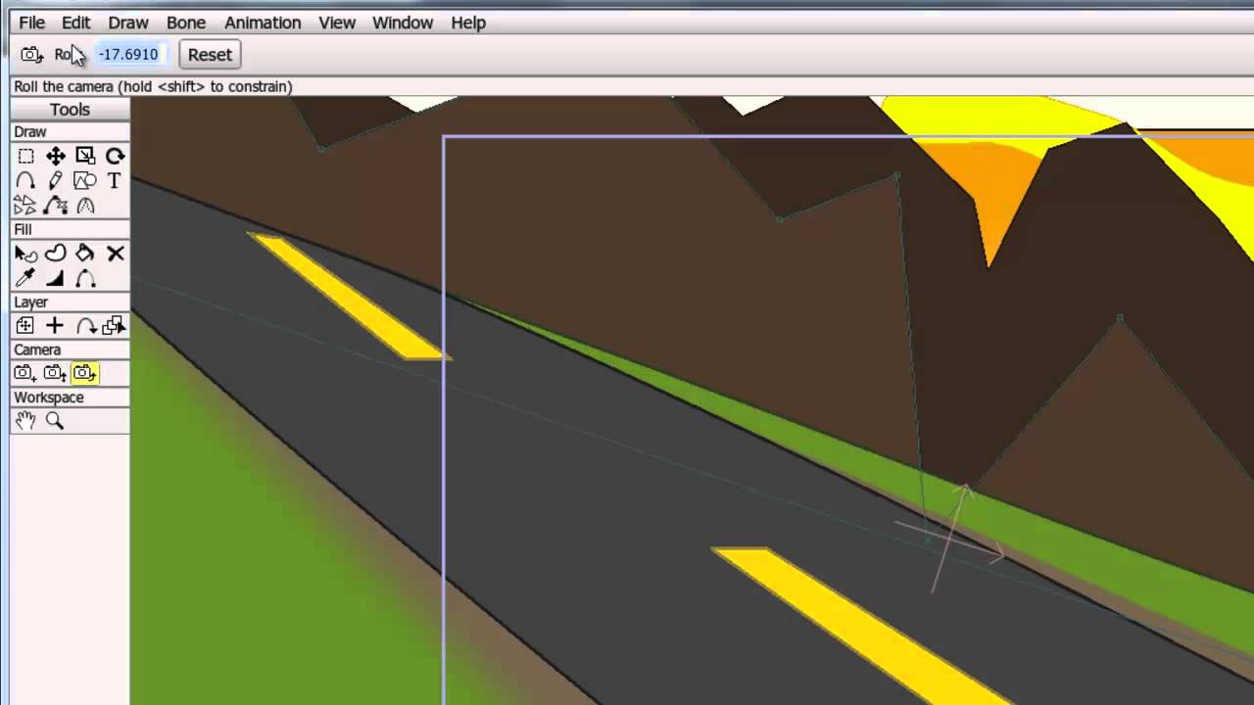Select the Scale Points tool
Viewport: 1254px width, 705px height.
[85, 156]
